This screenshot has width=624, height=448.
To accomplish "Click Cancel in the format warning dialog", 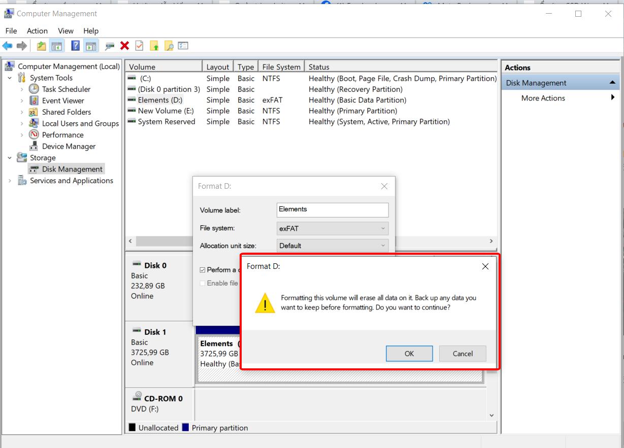I will (x=462, y=354).
